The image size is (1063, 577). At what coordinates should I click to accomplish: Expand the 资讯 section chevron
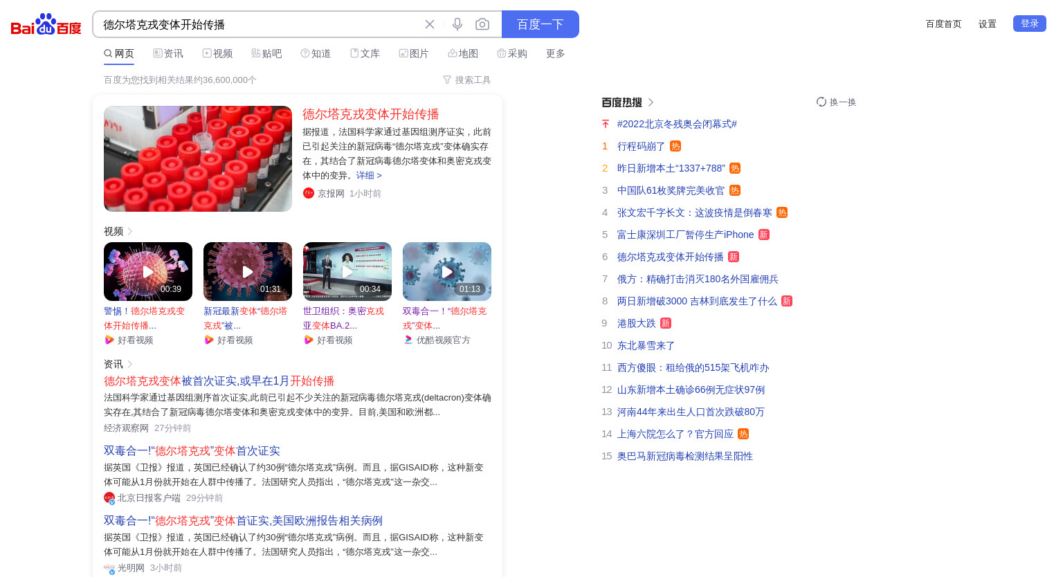tap(129, 364)
